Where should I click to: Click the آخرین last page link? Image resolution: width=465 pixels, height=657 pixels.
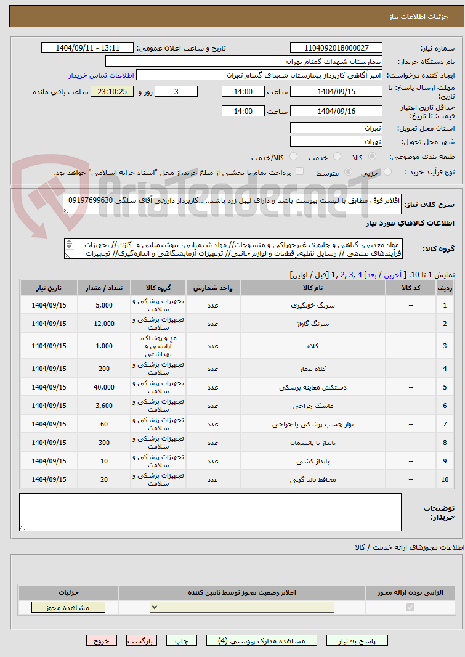click(x=392, y=275)
